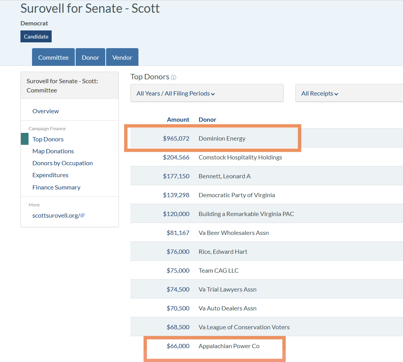Click donor Dominion Energy

(222, 138)
